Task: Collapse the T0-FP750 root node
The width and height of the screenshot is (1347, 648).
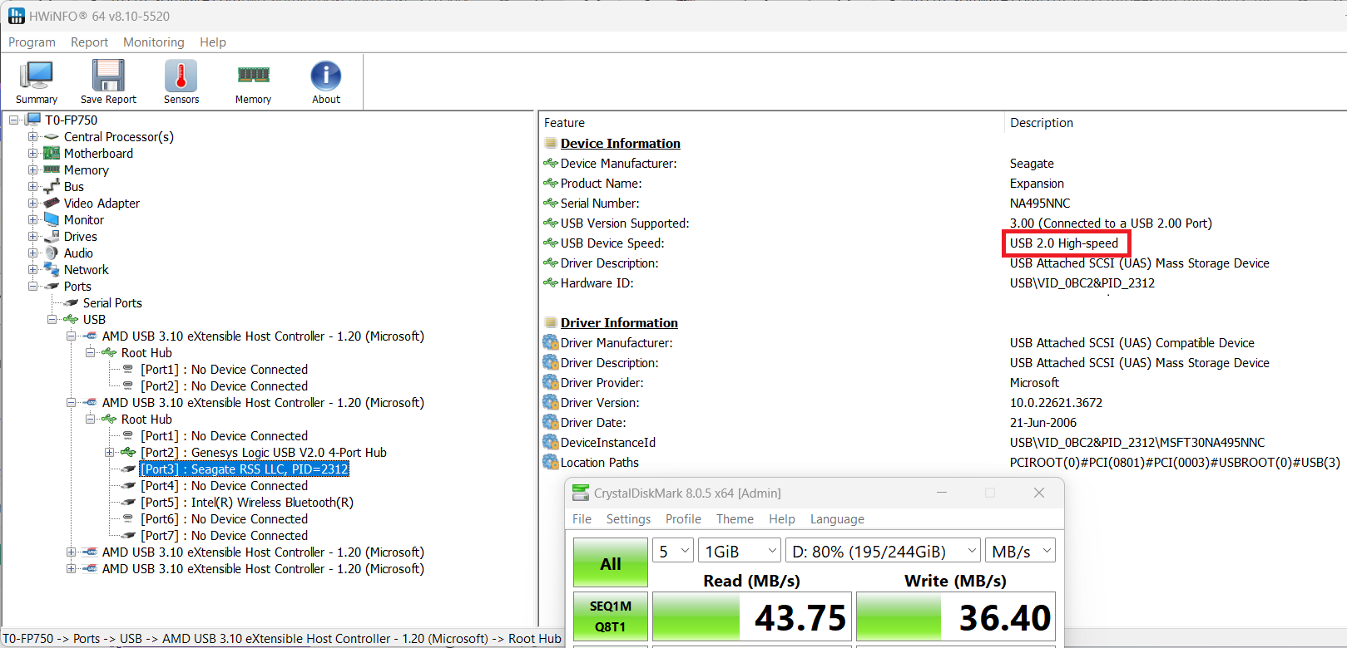Action: point(13,120)
